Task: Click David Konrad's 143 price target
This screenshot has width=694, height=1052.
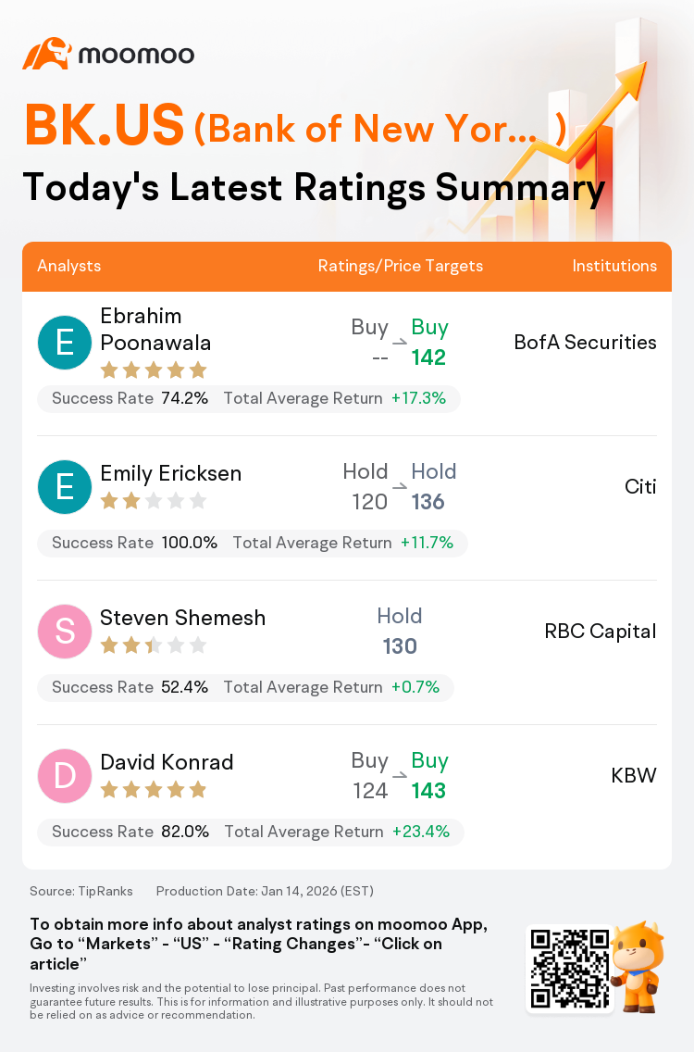Action: [428, 791]
